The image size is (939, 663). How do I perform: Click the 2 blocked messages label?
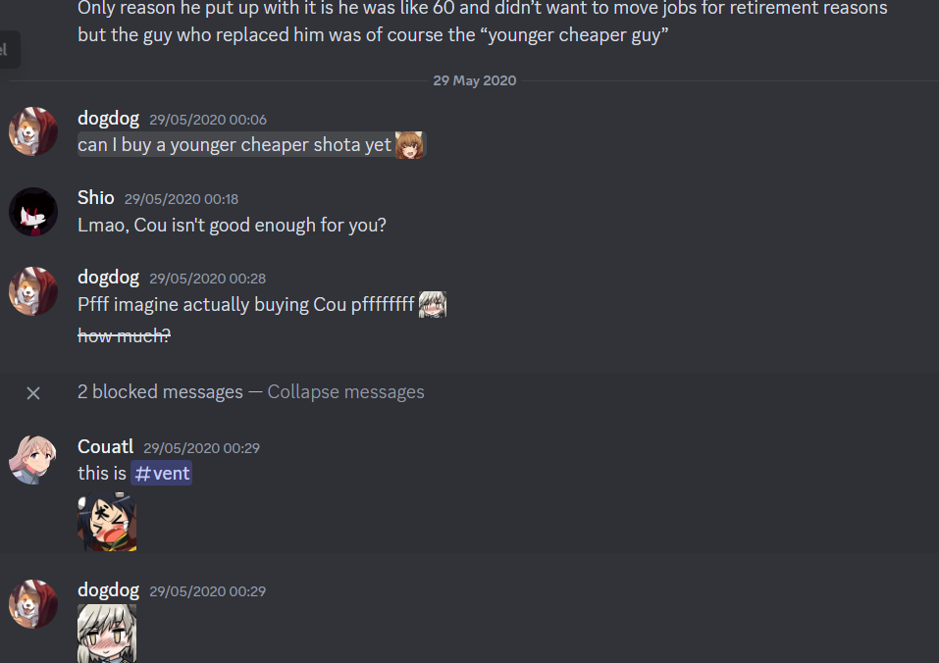click(161, 392)
